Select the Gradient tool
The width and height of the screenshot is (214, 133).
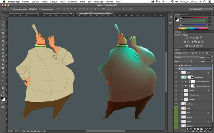[3, 60]
